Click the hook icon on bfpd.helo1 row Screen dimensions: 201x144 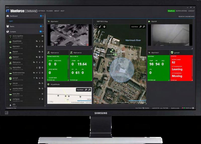pyautogui.click(x=39, y=46)
